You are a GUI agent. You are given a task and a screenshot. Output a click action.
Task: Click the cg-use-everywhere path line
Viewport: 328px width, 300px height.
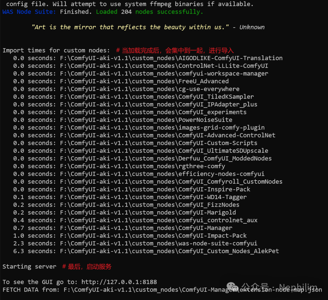[126, 89]
